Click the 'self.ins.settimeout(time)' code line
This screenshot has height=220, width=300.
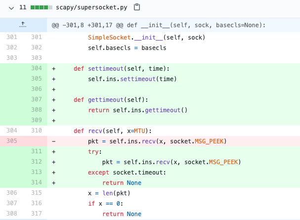[132, 79]
